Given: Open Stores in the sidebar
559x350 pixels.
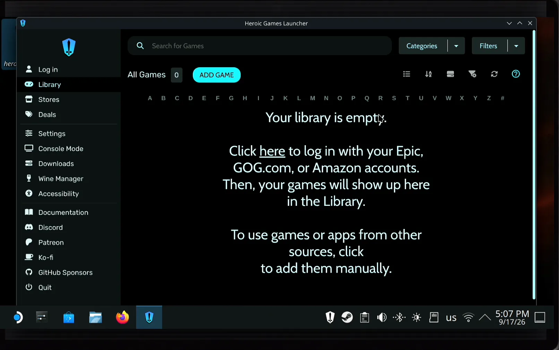Looking at the screenshot, I should coord(69,99).
